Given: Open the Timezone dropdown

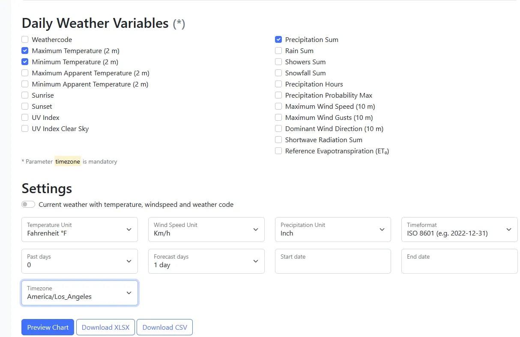Looking at the screenshot, I should click(x=79, y=293).
